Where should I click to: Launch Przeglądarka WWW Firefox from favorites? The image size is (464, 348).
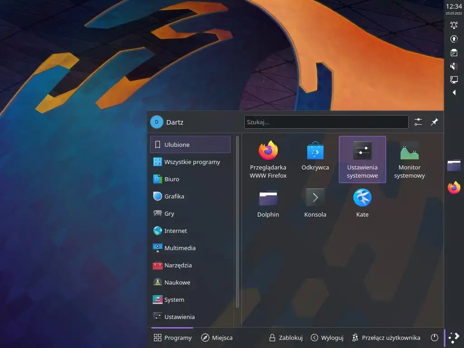tap(268, 159)
